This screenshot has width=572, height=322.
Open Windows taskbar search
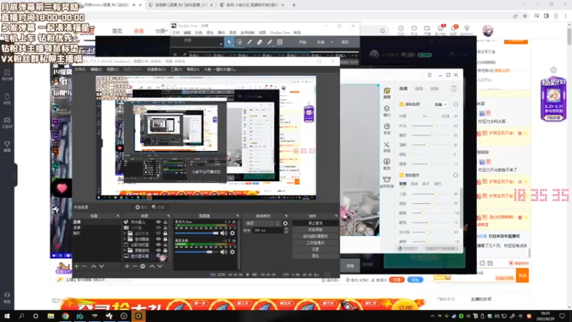[x=21, y=316]
